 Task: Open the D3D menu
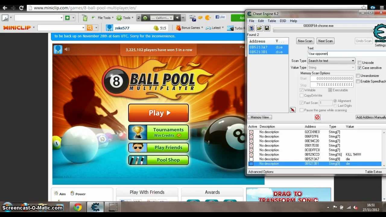[x=283, y=21]
